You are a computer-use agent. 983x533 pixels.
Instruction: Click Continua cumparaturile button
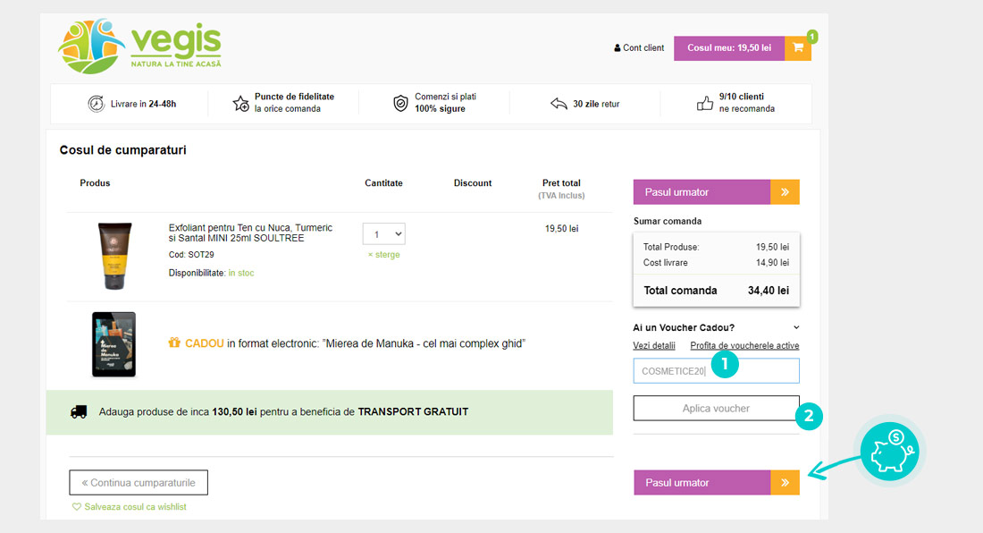click(139, 483)
